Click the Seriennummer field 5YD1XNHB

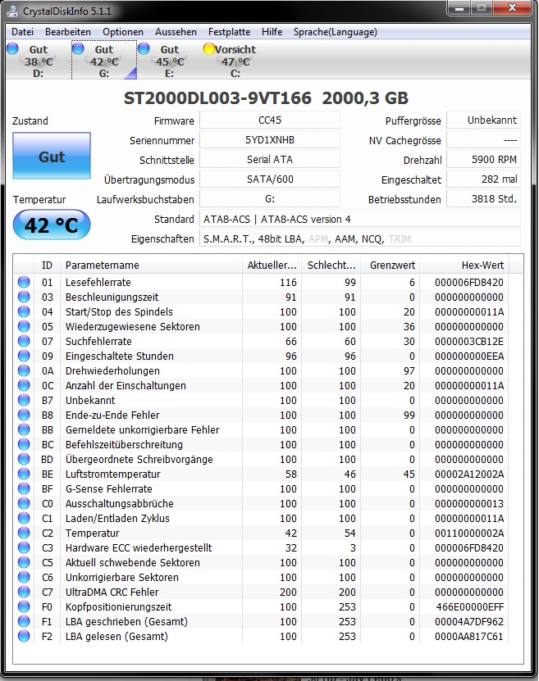(x=270, y=140)
